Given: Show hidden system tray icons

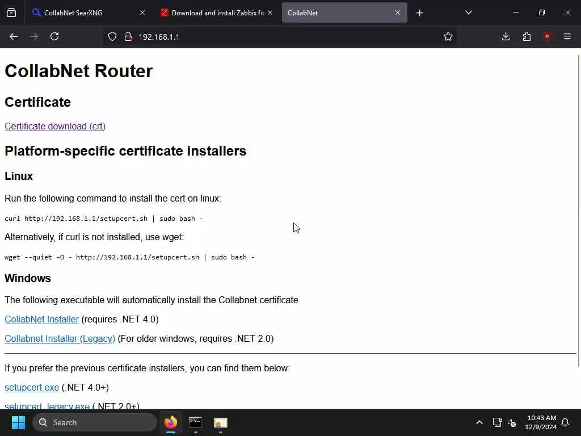Looking at the screenshot, I should pos(479,422).
